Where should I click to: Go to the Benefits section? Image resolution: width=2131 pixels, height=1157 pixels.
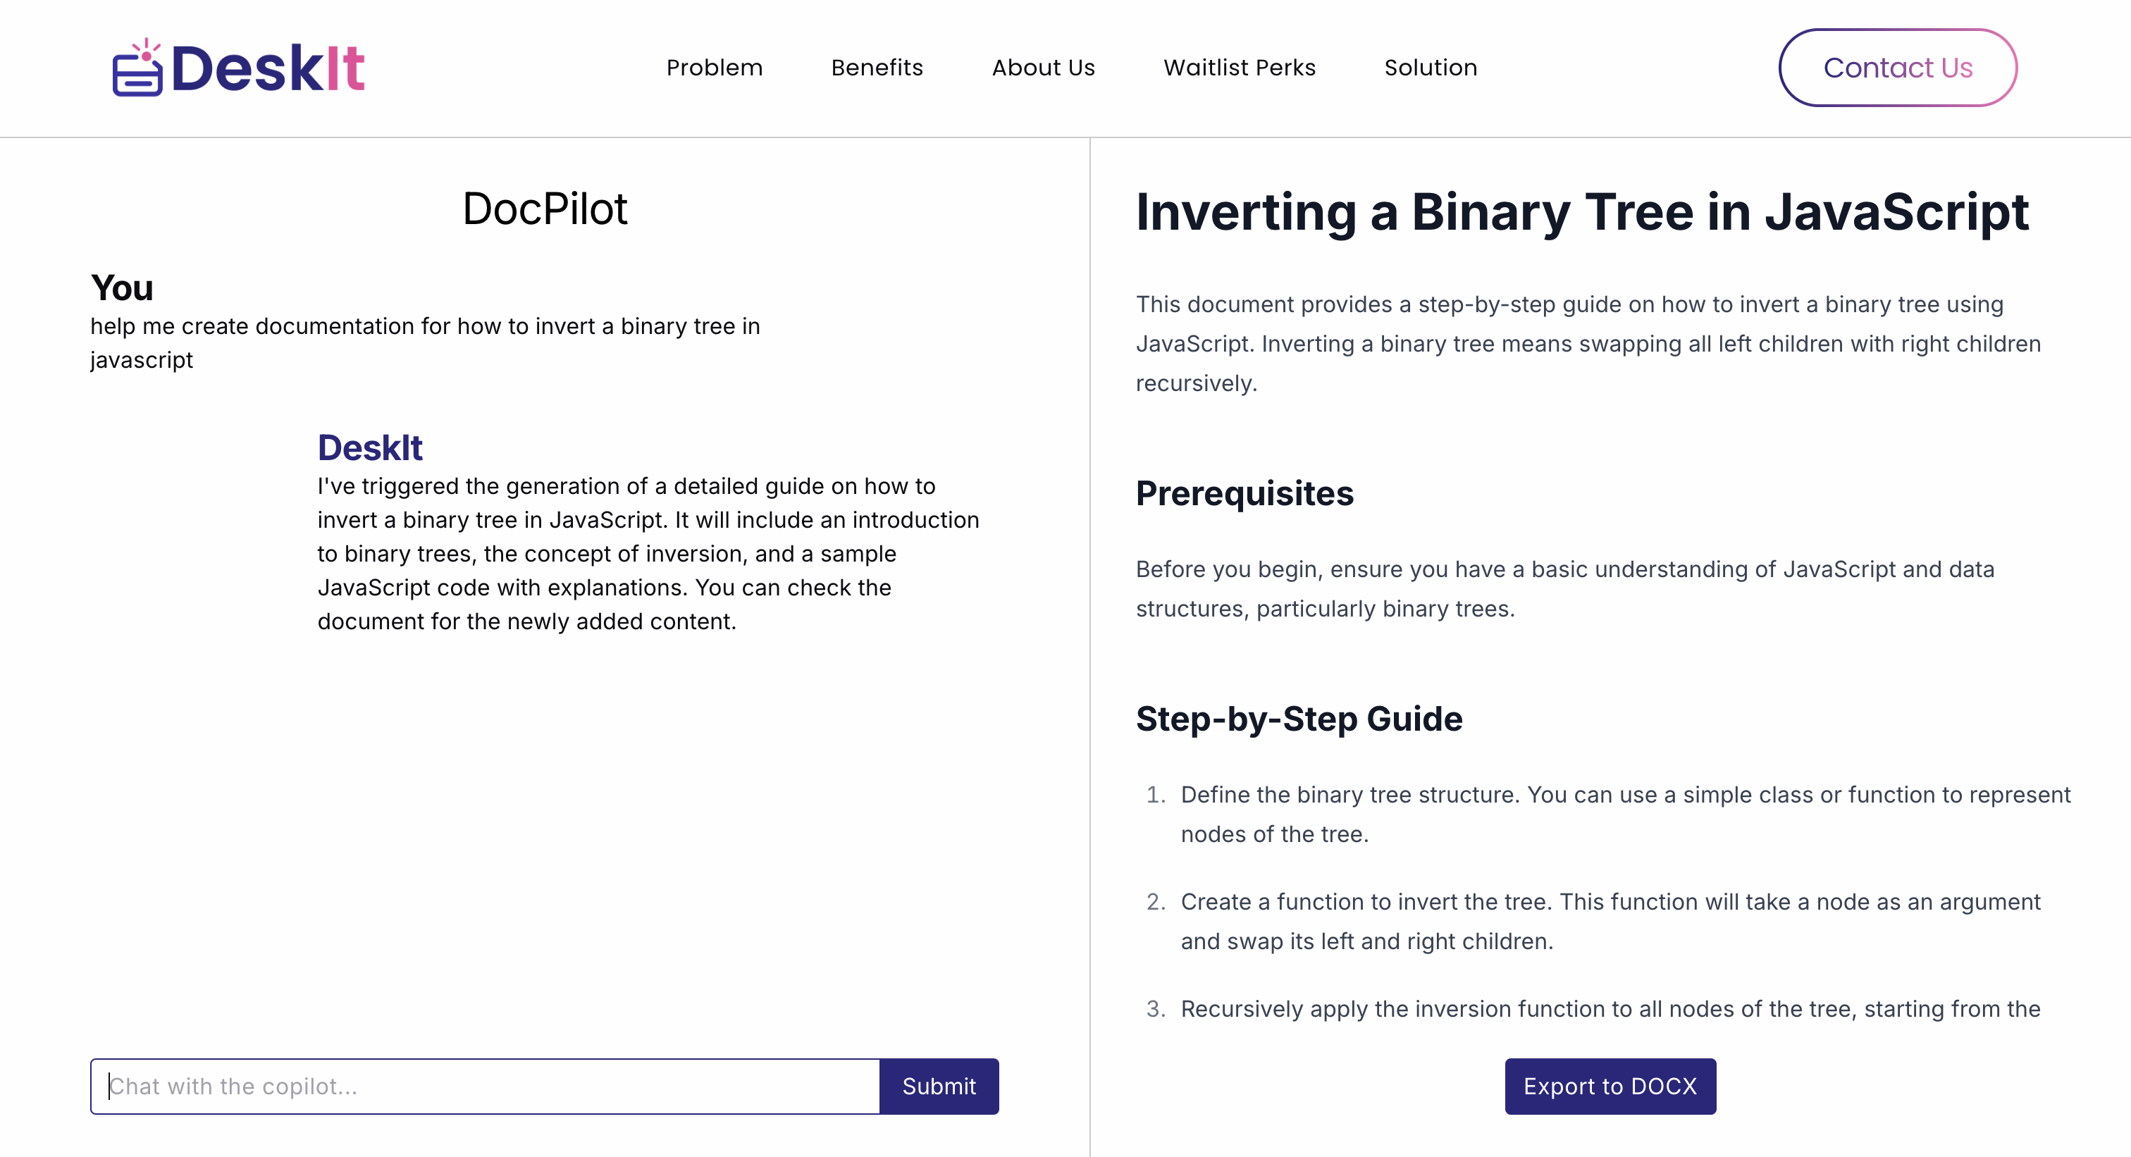(877, 68)
